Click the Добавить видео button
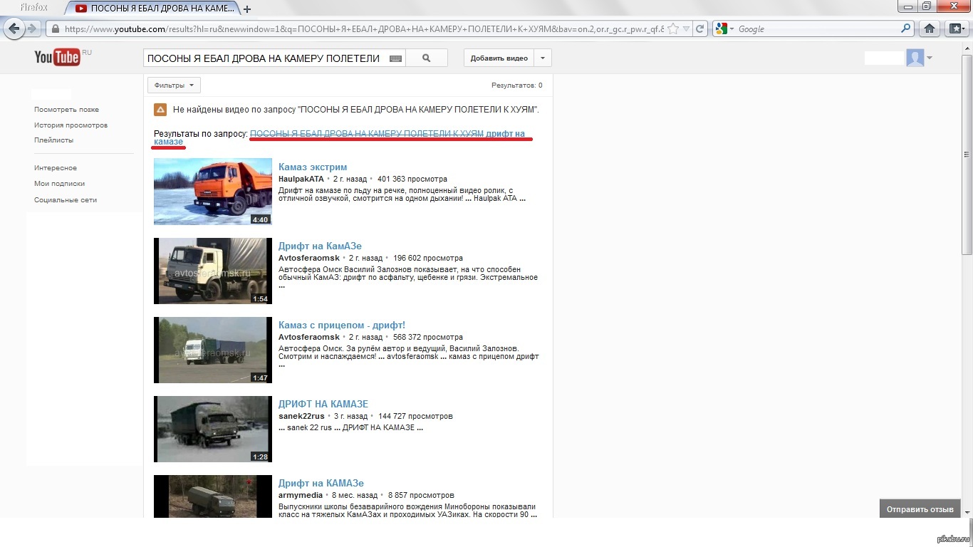Image resolution: width=973 pixels, height=547 pixels. 499,58
